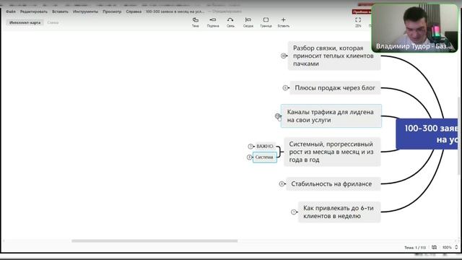Open the Справка menu
This screenshot has height=260, width=462.
pyautogui.click(x=134, y=12)
